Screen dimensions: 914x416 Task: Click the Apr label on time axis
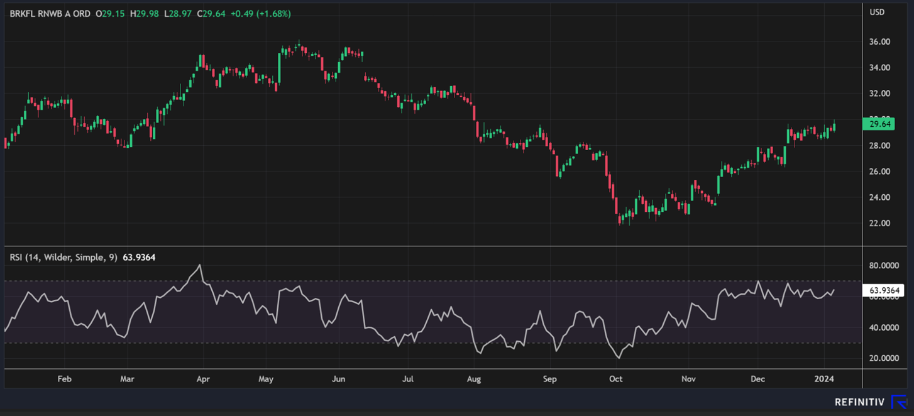coord(202,379)
